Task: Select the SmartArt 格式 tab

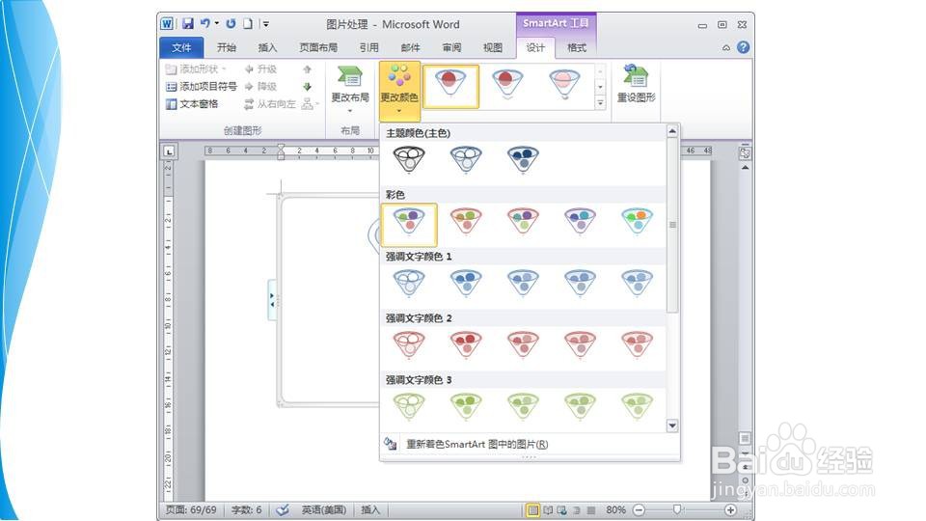Action: click(x=577, y=47)
